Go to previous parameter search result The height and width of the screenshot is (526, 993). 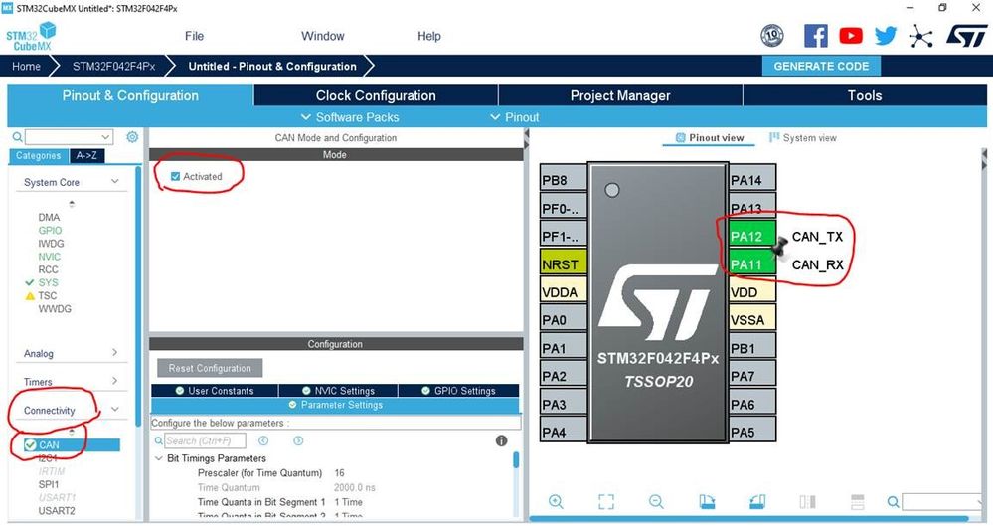click(x=263, y=440)
